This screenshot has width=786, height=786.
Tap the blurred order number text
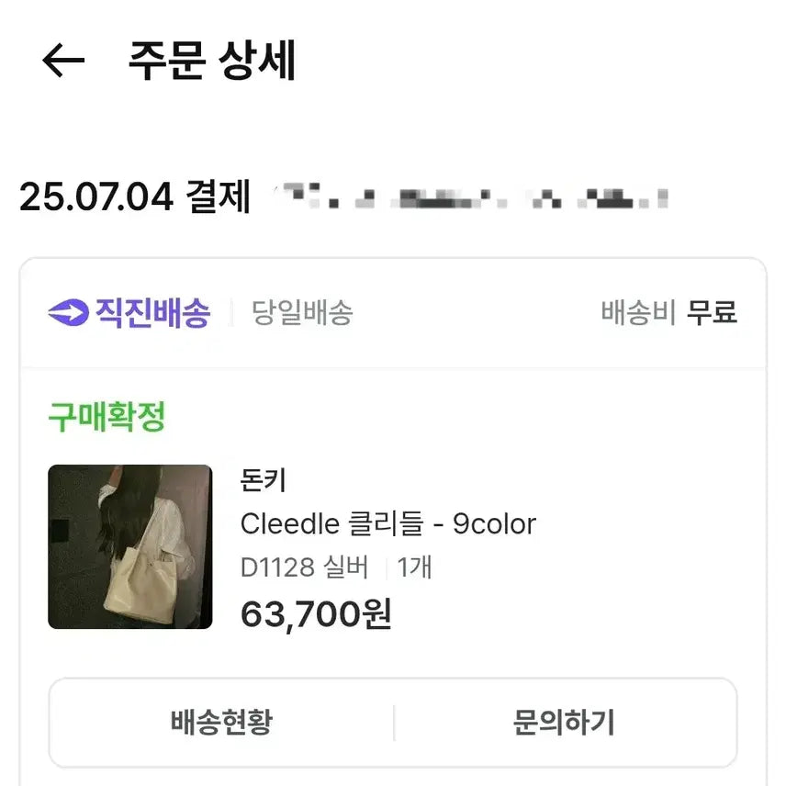pos(472,196)
